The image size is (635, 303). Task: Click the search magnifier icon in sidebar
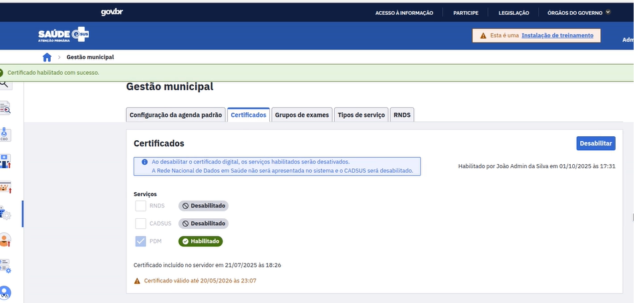coord(4,84)
